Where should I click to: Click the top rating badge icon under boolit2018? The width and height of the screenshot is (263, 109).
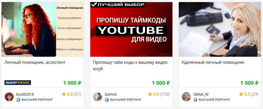click(x=18, y=100)
